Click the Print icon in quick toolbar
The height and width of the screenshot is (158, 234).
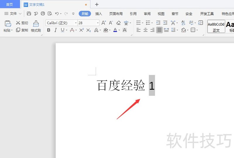pyautogui.click(x=43, y=13)
